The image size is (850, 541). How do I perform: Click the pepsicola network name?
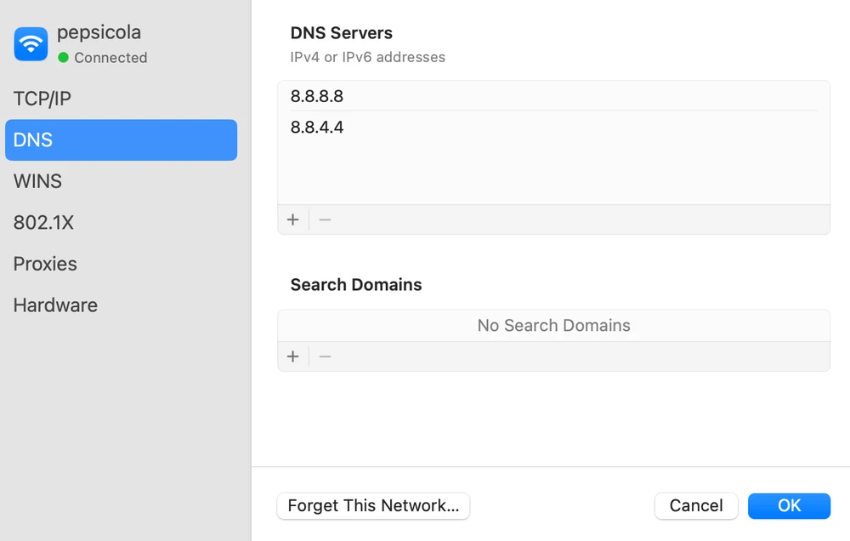99,32
